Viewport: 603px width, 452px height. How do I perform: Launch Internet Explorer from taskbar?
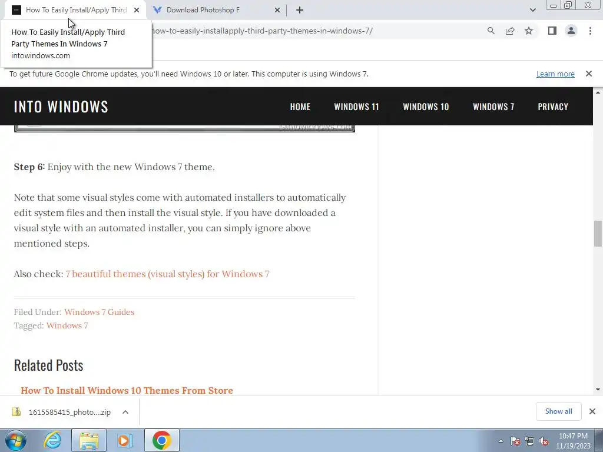coord(52,440)
